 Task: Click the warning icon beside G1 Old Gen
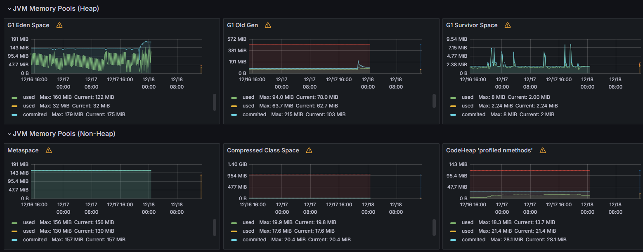(268, 25)
